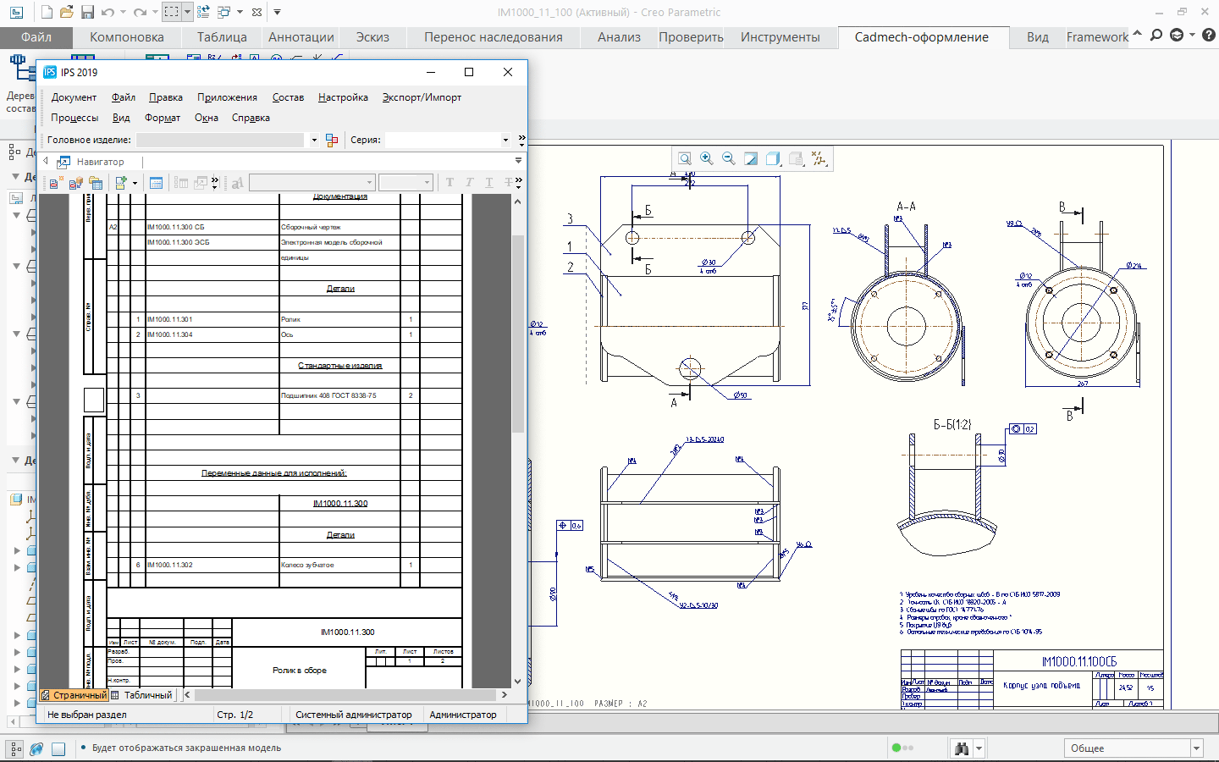
Task: Click the IPS document vertical scrollbar
Action: pos(518,339)
